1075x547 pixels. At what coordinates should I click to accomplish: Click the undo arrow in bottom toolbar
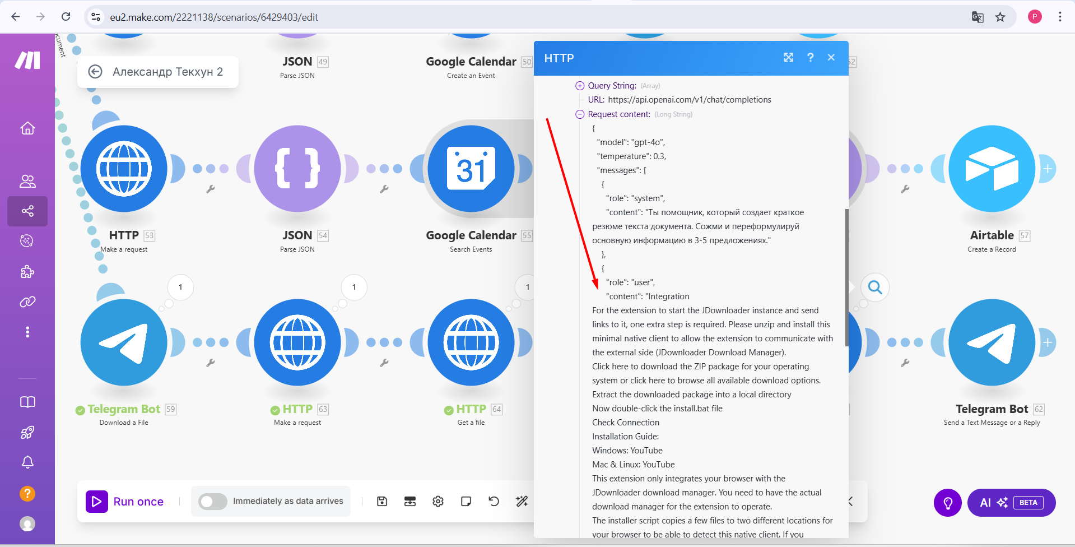(x=494, y=502)
